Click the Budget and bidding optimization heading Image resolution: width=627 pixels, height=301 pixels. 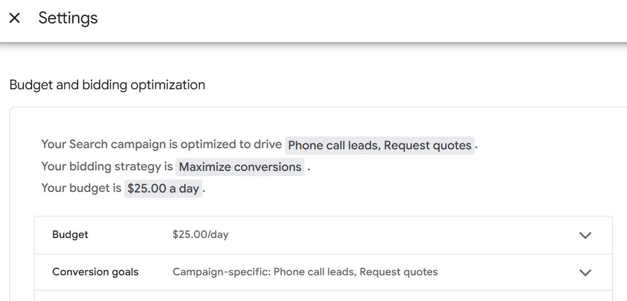[107, 85]
